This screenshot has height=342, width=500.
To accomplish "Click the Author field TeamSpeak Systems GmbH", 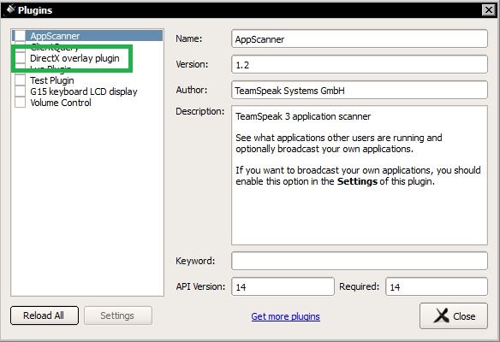I will click(360, 90).
